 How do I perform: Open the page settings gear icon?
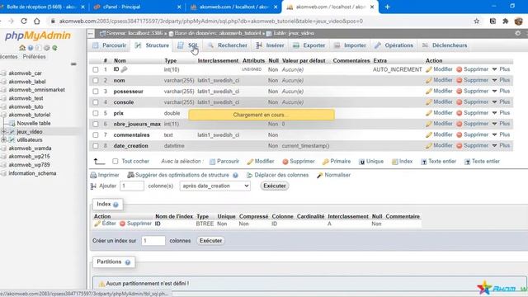(518, 33)
